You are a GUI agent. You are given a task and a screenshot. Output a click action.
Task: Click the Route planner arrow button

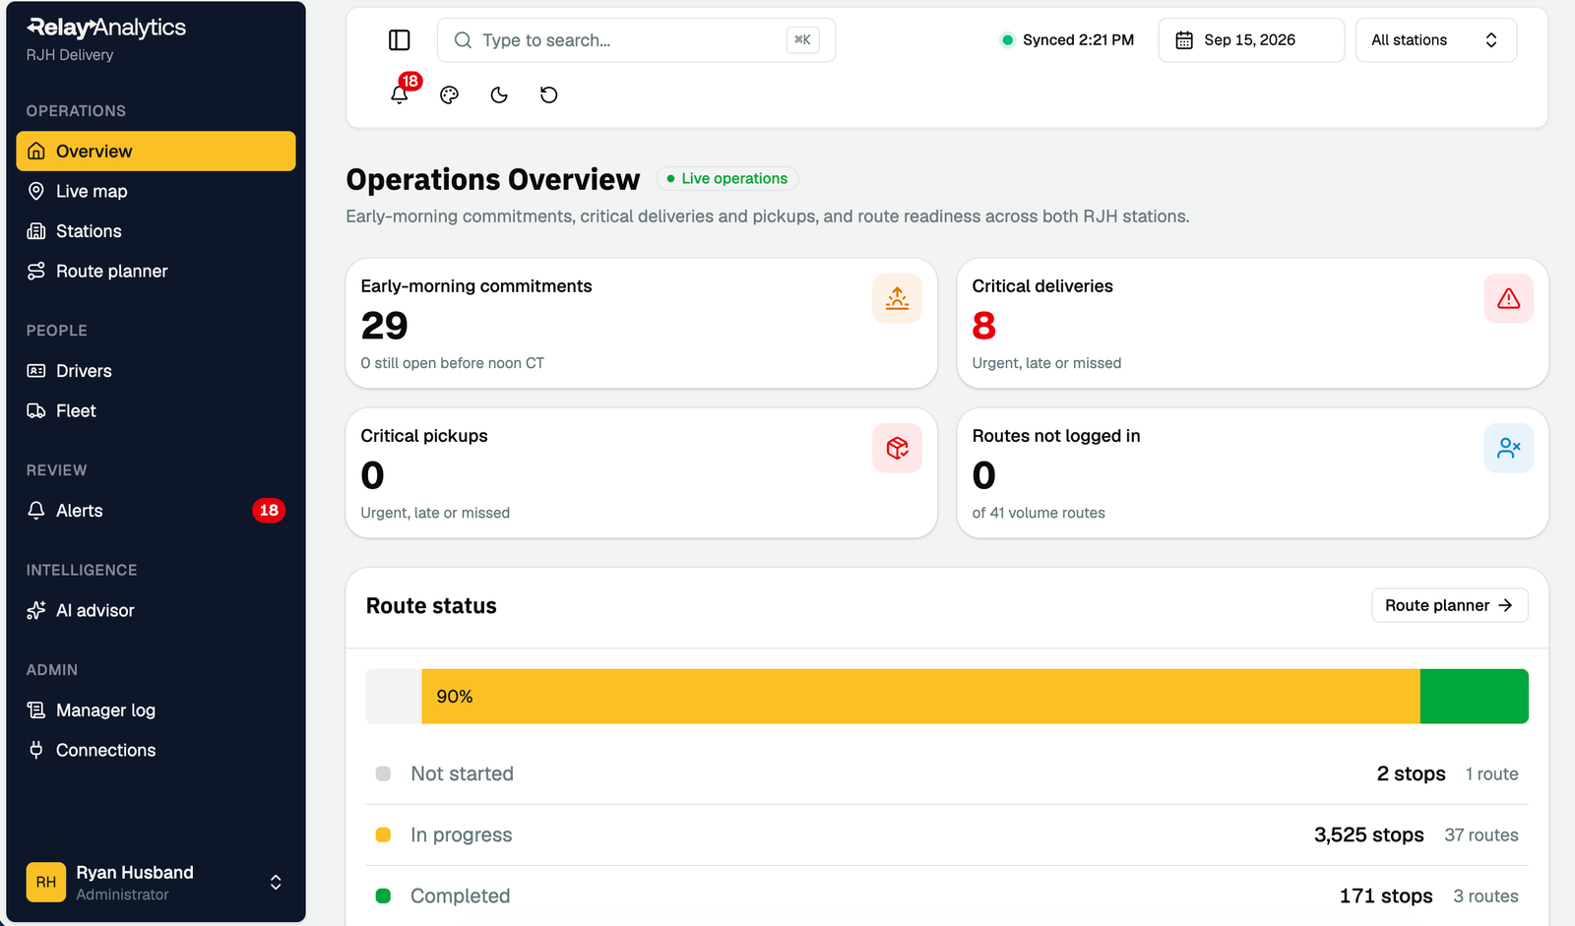tap(1449, 605)
